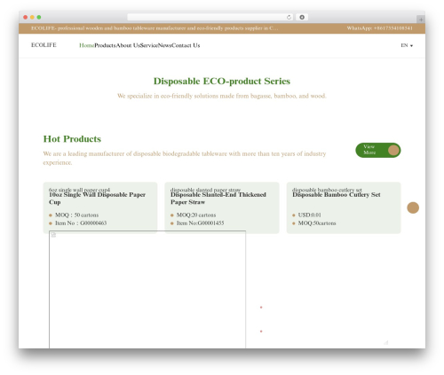444x375 pixels.
Task: Click the round next-slide button beside product cards
Action: pyautogui.click(x=413, y=207)
